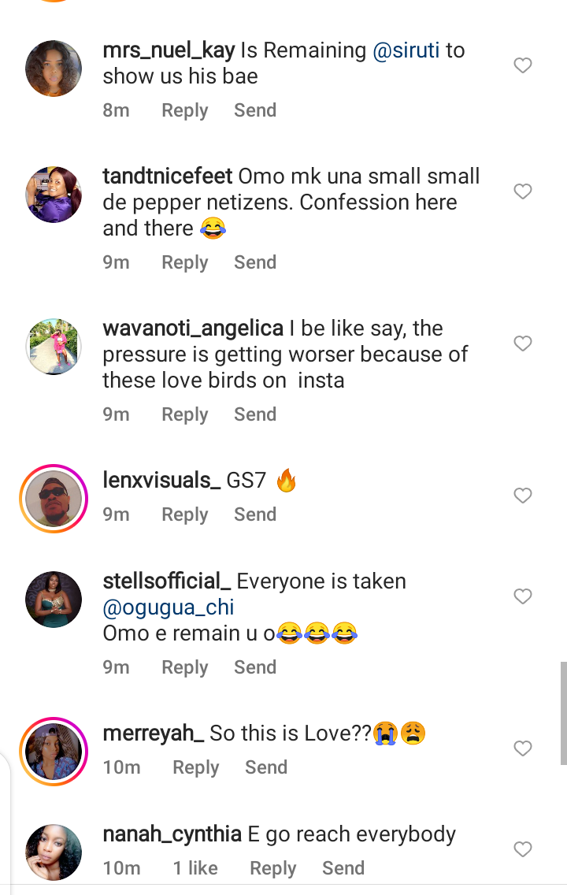Reply to wavanoti_angelica's comment
Image resolution: width=567 pixels, height=895 pixels.
tap(184, 414)
